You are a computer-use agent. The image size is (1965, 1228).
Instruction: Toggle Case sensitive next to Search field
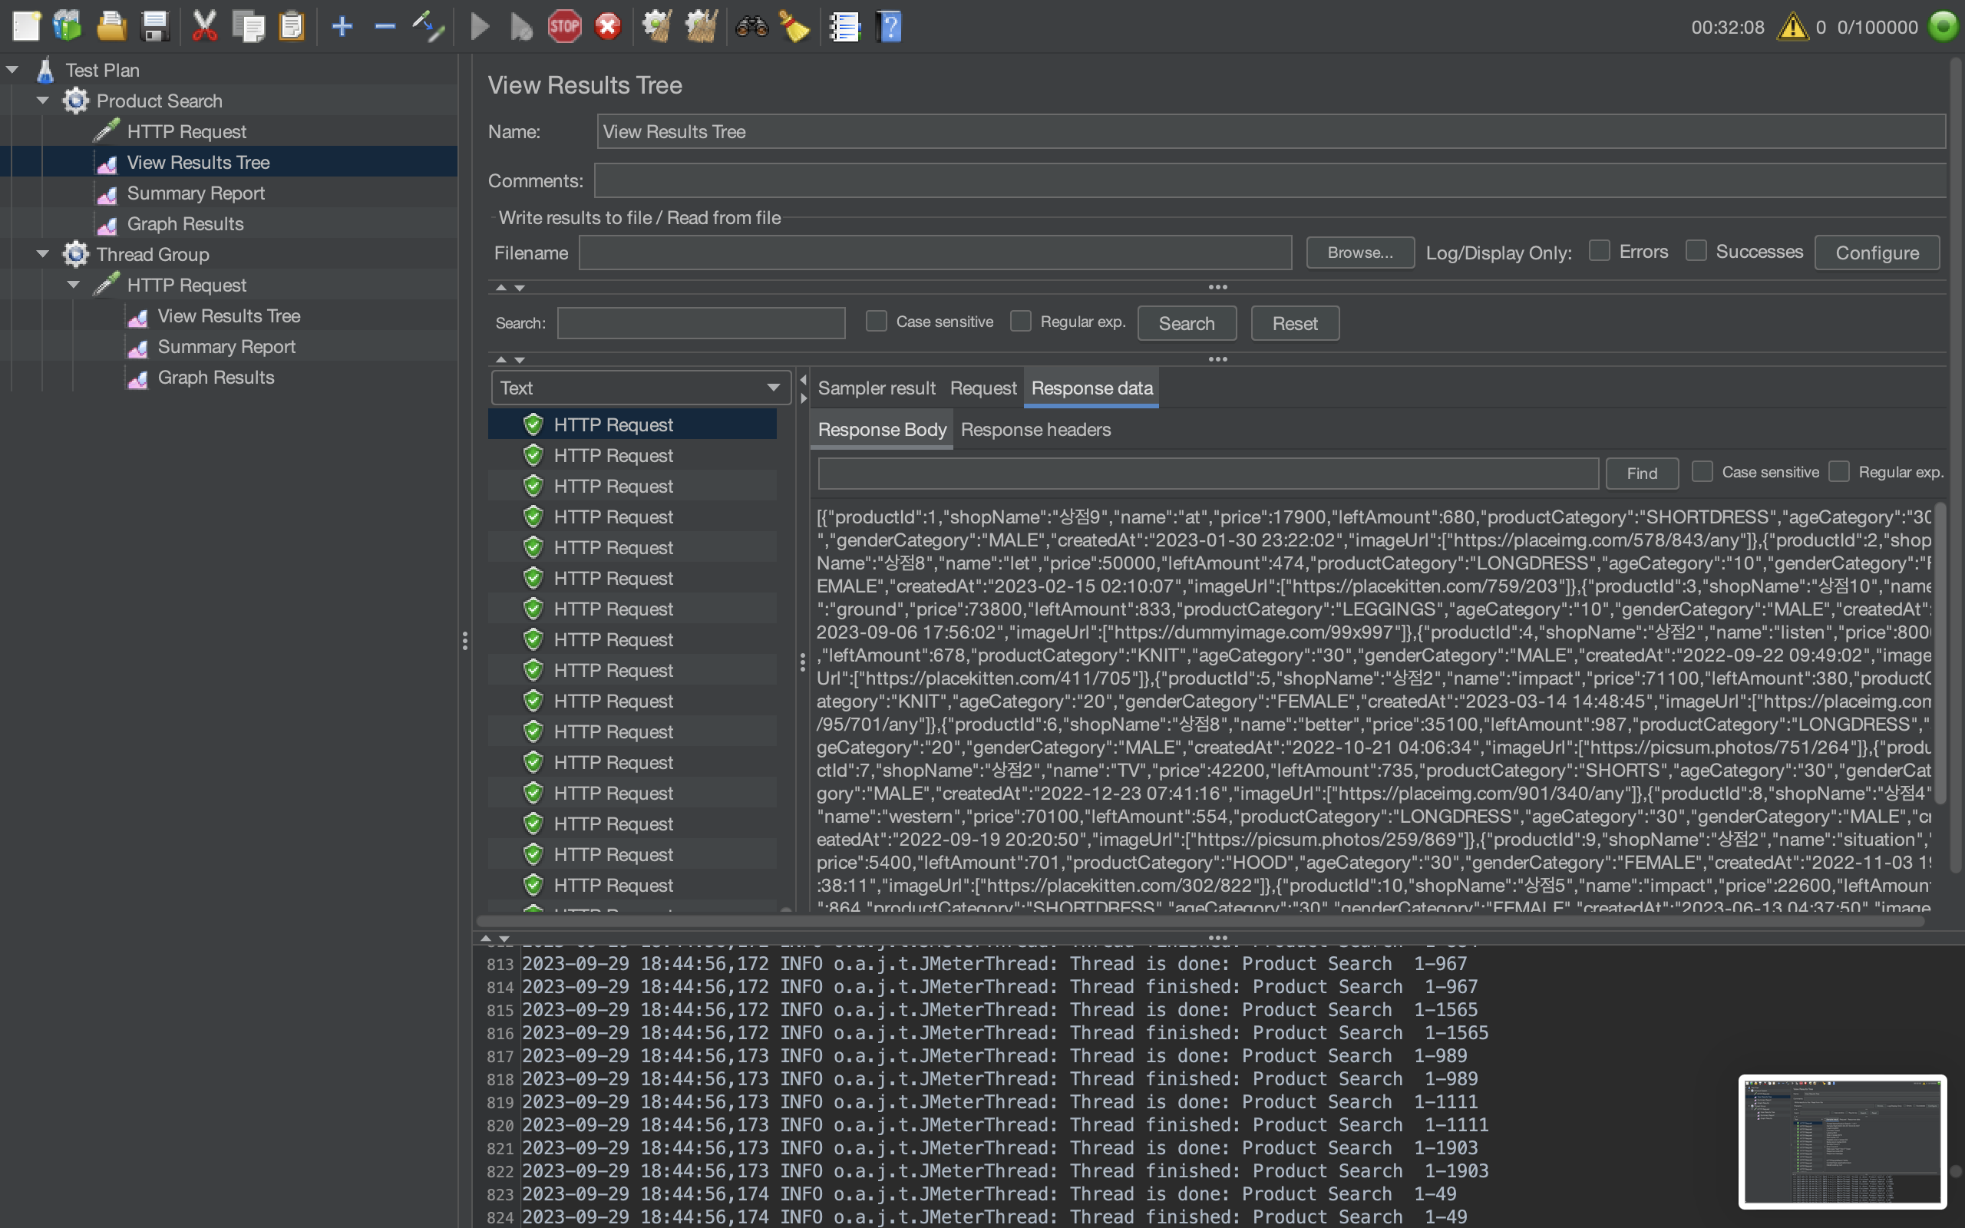point(876,322)
